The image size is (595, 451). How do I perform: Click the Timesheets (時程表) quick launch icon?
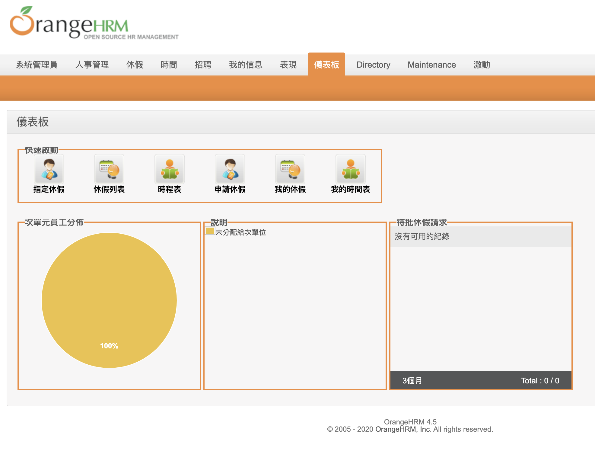(x=170, y=169)
